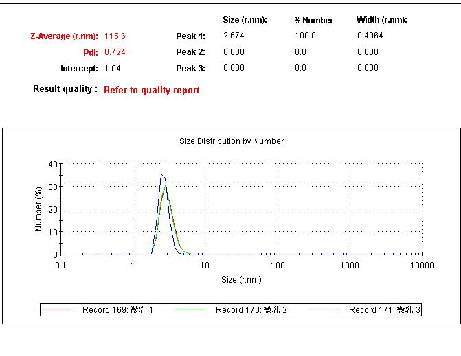The image size is (461, 356).
Task: Click Peak 1 size value 2.674
Action: coord(234,36)
